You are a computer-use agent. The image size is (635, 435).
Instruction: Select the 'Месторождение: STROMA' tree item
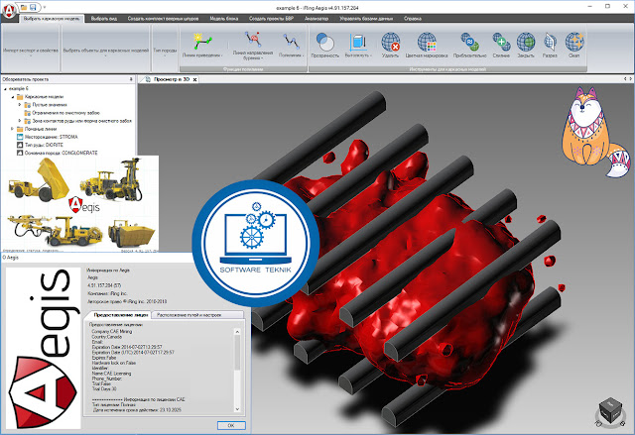click(x=51, y=137)
